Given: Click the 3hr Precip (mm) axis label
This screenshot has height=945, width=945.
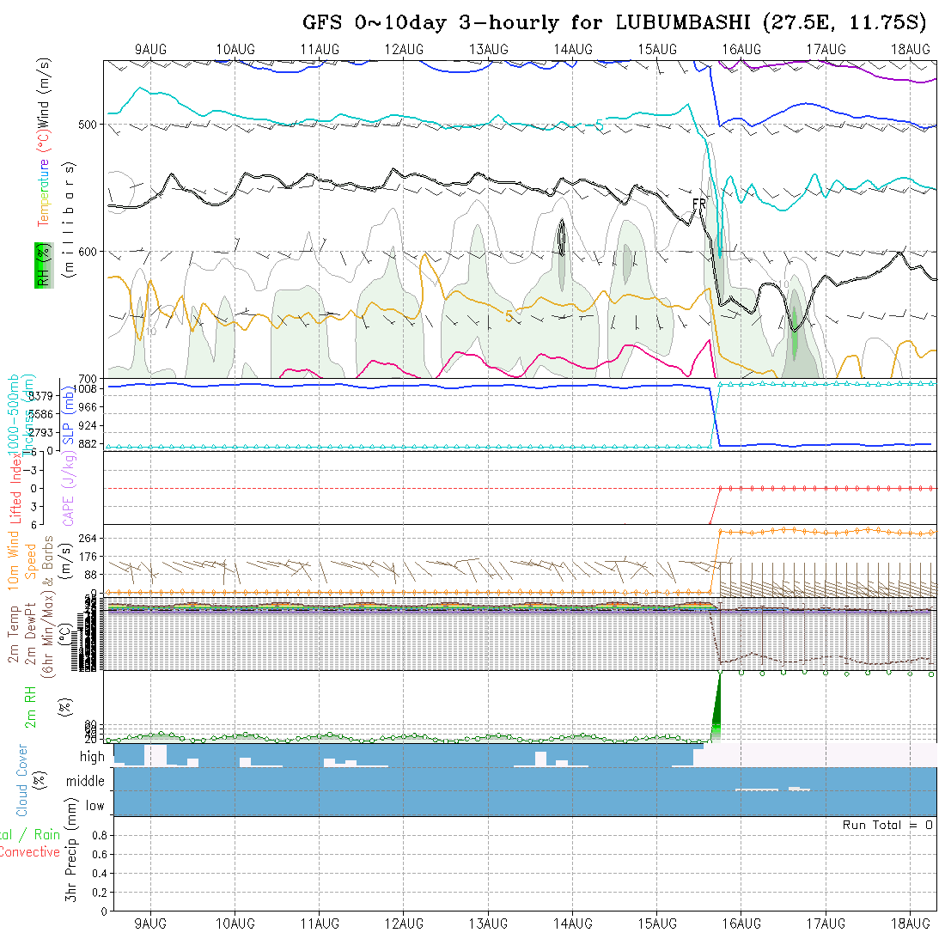Looking at the screenshot, I should [x=71, y=850].
